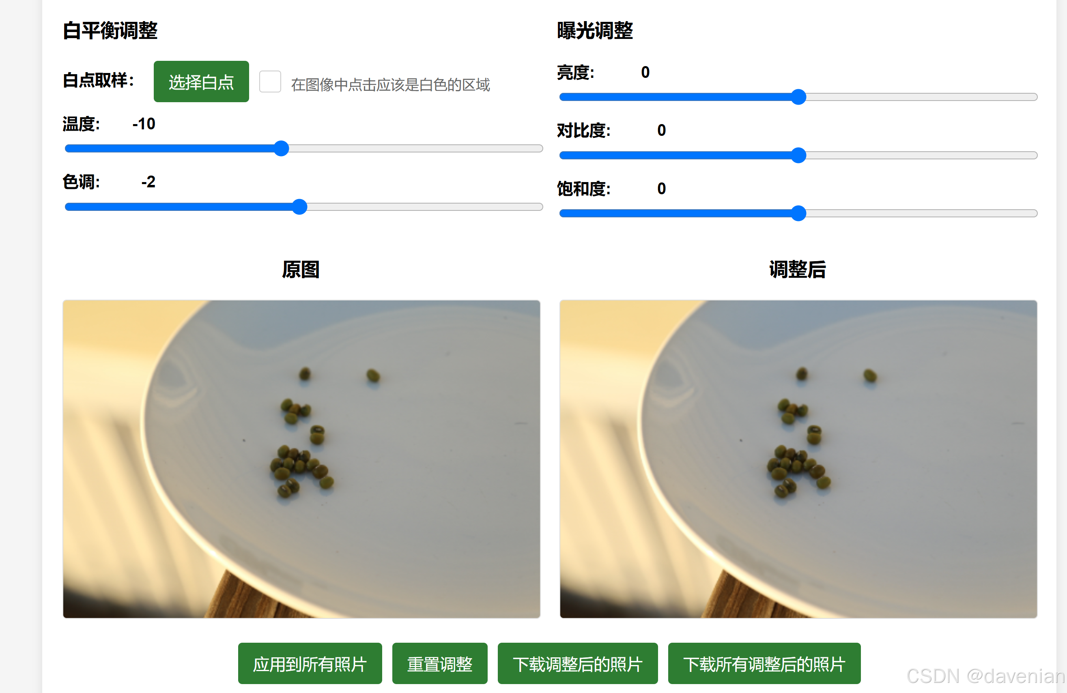
Task: Click the 色调 slider handle
Action: click(299, 206)
